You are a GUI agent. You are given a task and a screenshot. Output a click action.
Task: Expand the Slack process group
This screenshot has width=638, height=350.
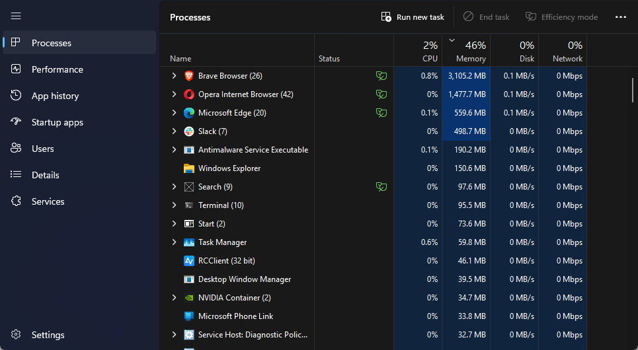[x=174, y=131]
